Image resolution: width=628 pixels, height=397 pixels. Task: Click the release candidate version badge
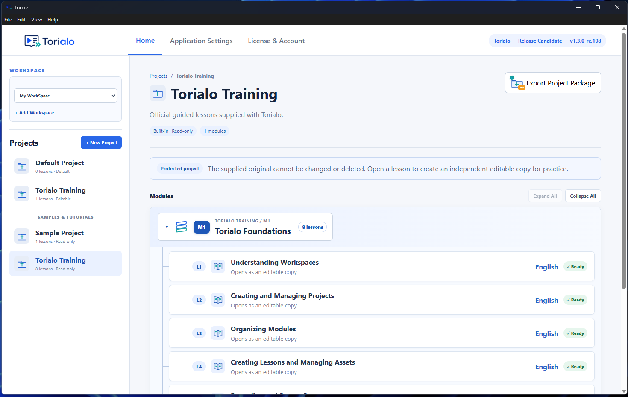tap(547, 41)
